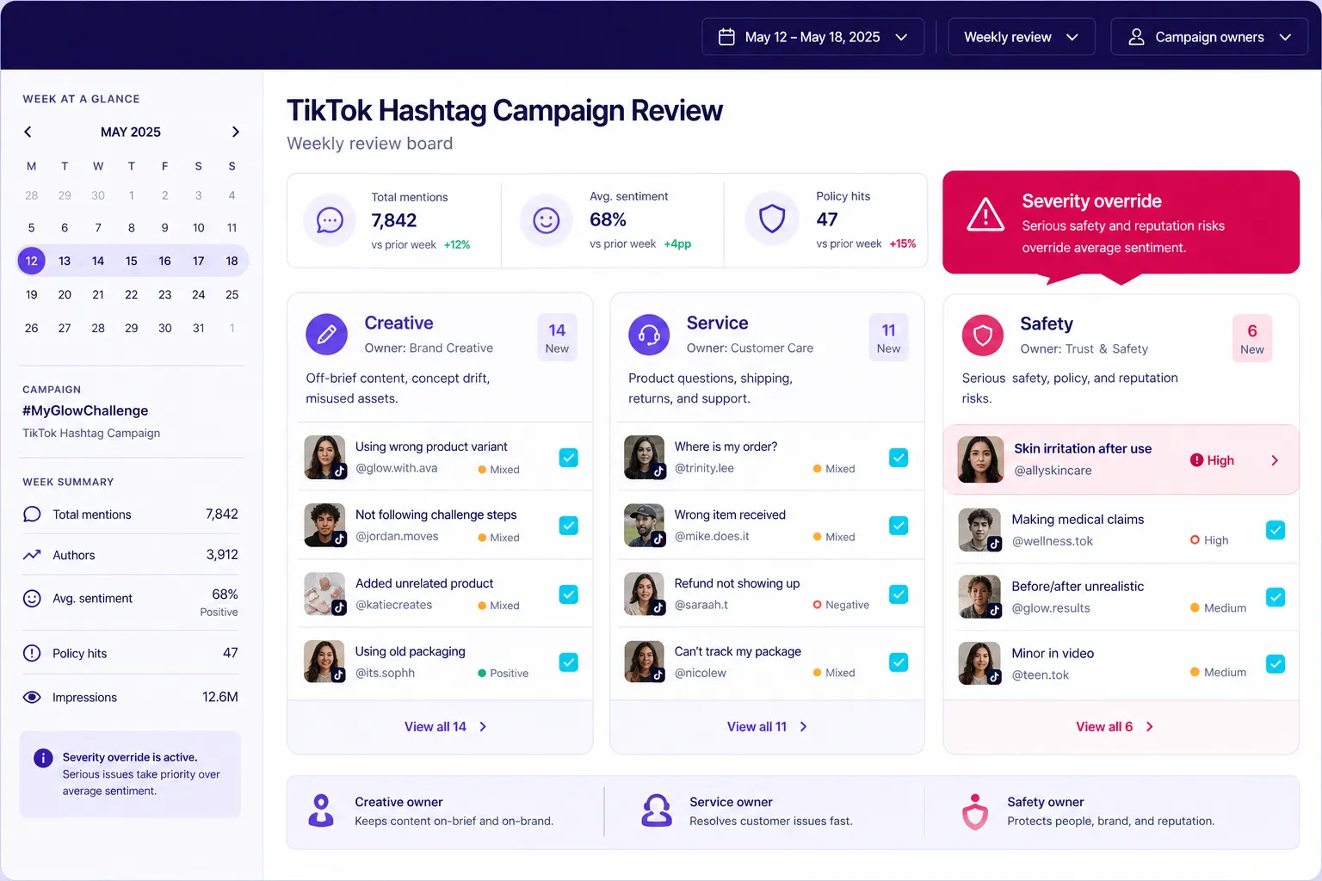Open @mike.does.it avatar thumbnail
The height and width of the screenshot is (881, 1322).
(645, 525)
